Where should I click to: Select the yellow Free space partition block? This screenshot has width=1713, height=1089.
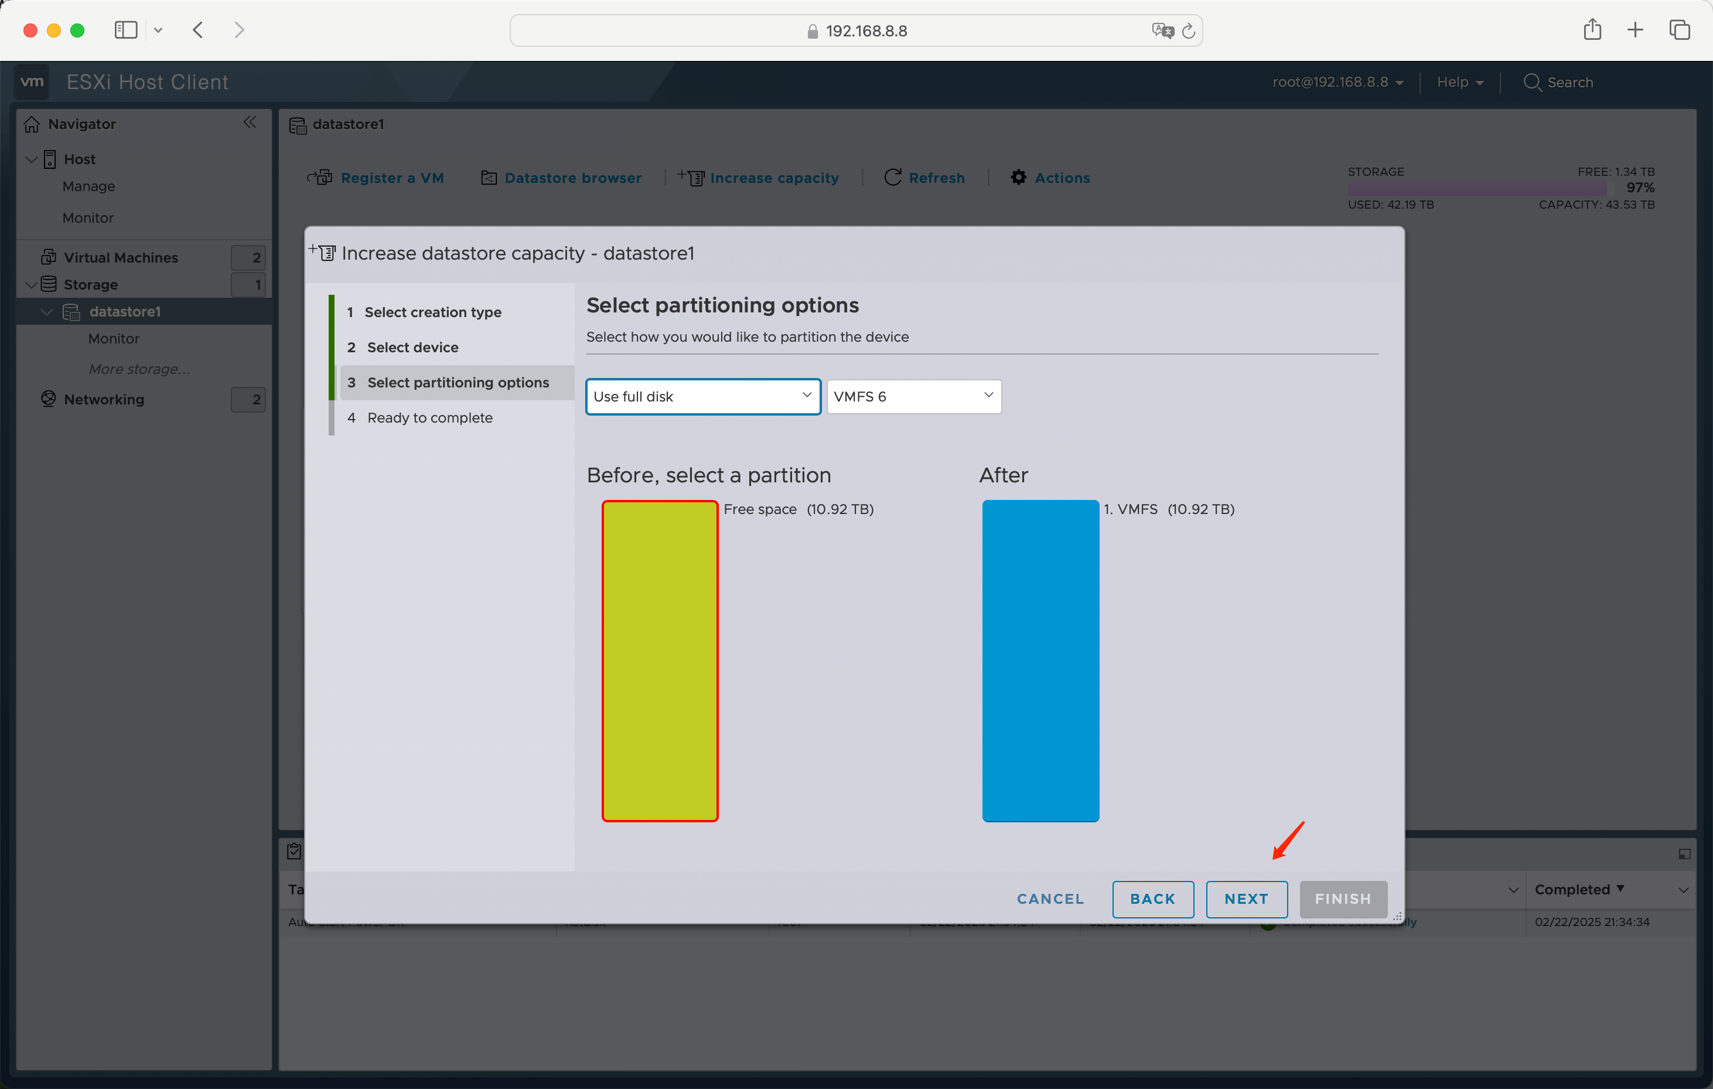point(660,661)
